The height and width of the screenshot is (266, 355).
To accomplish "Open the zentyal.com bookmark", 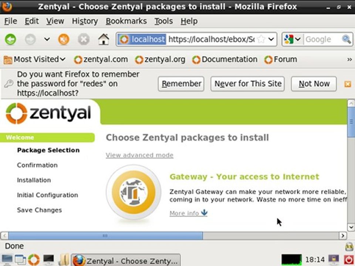I will (101, 59).
